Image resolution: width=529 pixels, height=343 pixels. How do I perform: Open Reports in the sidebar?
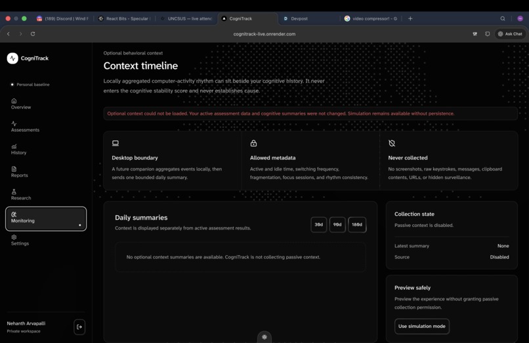pos(19,172)
